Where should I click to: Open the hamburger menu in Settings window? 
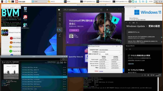[x=130, y=23]
